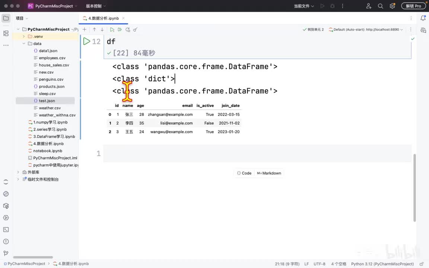Open the Python Console tool window

6,194
